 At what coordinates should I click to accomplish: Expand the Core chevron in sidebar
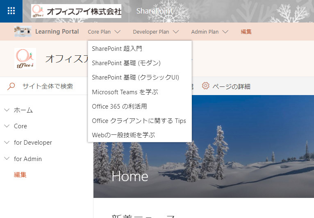pyautogui.click(x=7, y=126)
